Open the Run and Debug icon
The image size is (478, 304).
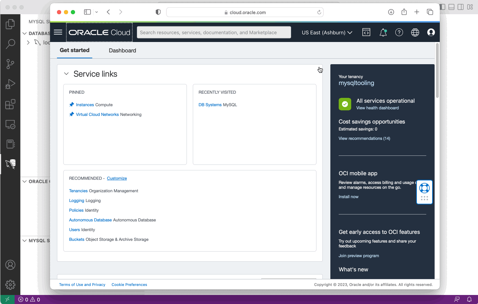(x=10, y=84)
